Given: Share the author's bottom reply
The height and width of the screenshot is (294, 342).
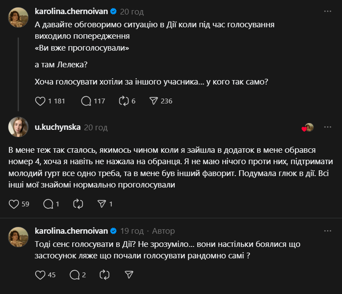Looking at the screenshot, I should click(129, 275).
